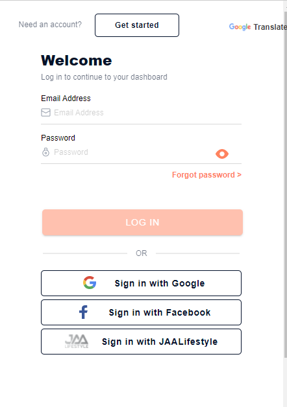
Task: Click the Google logo in Translate widget
Action: coord(240,27)
